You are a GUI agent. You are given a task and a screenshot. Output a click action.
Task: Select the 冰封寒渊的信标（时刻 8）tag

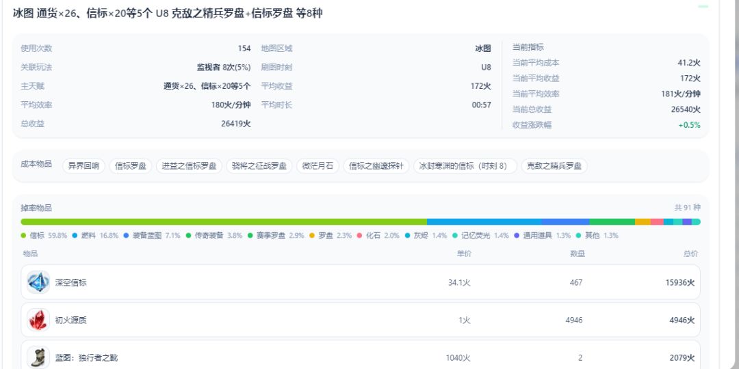[x=465, y=165]
